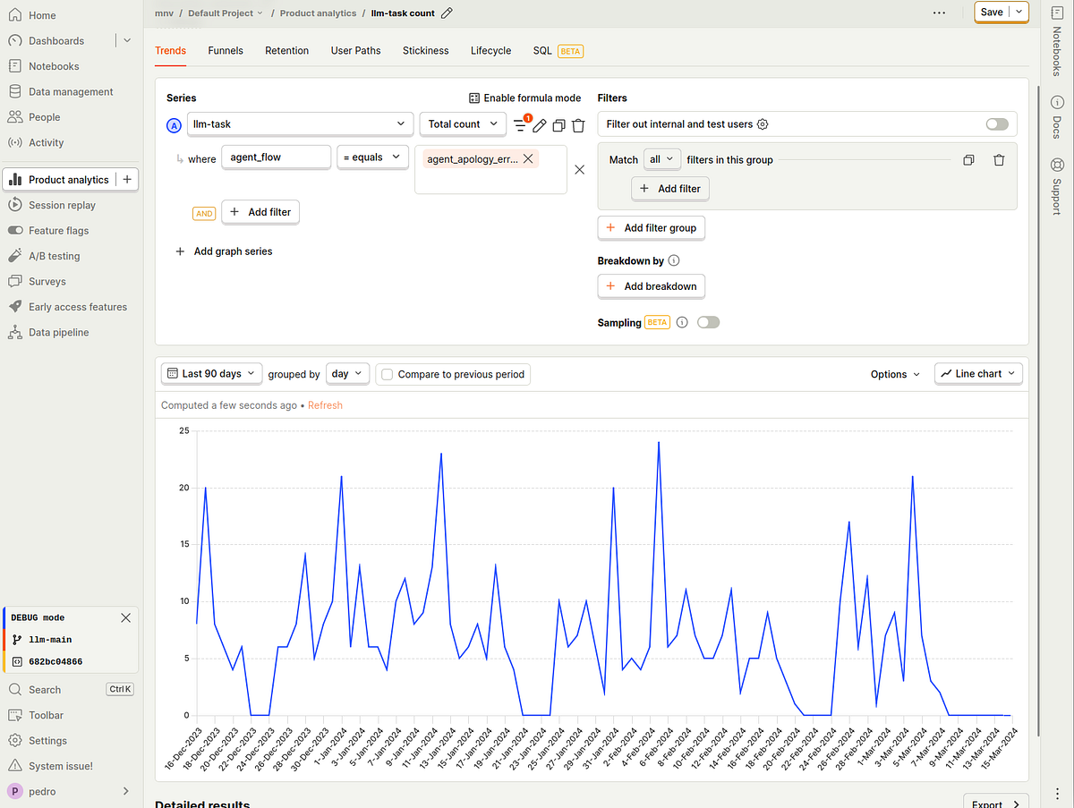Switch to the Funnels tab
Screen dimensions: 1074x808
click(225, 50)
